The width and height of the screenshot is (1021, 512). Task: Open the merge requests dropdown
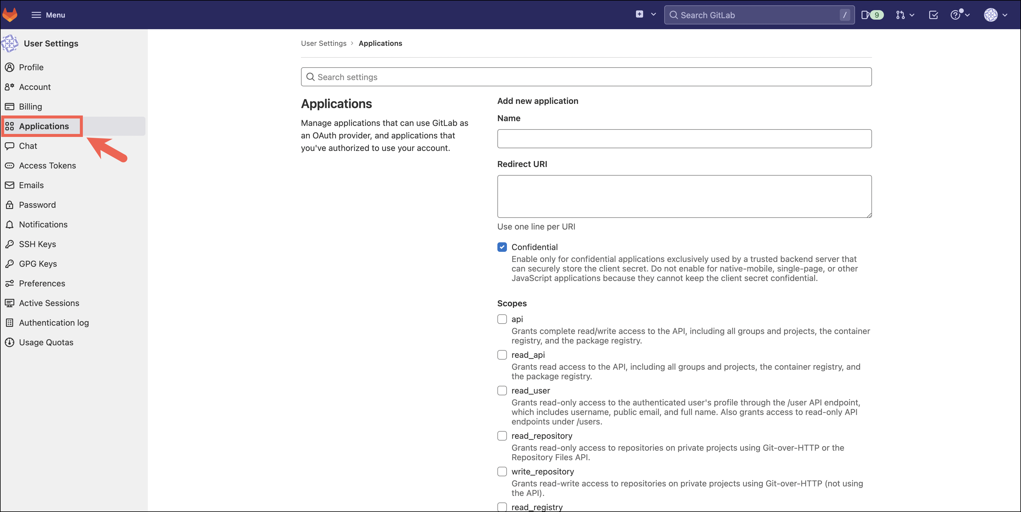pyautogui.click(x=904, y=15)
